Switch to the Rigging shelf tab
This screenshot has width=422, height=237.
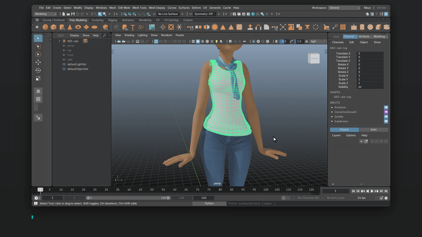113,20
